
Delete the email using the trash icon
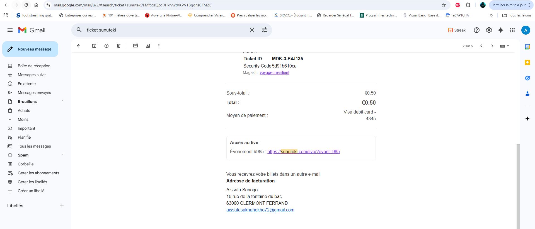119,46
